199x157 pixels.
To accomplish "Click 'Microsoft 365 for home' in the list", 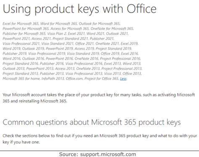I will 21,79.
